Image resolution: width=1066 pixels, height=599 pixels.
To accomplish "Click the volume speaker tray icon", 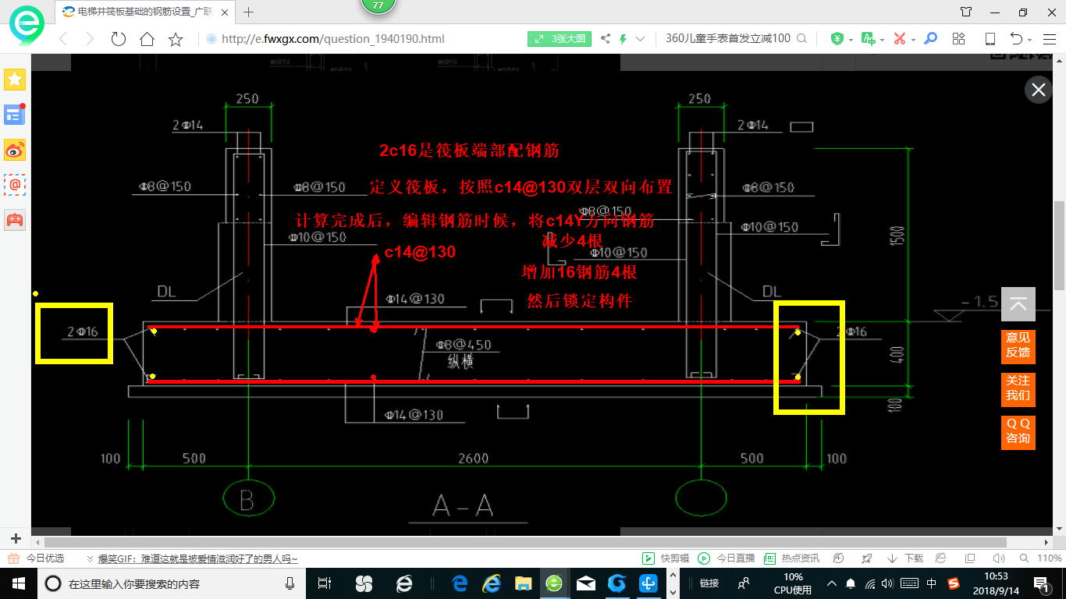I will click(889, 583).
